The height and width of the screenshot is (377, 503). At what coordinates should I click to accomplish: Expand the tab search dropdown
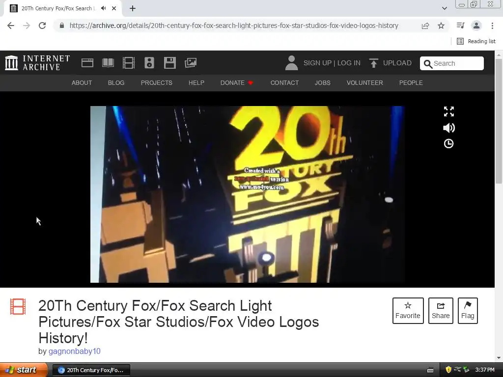point(444,8)
